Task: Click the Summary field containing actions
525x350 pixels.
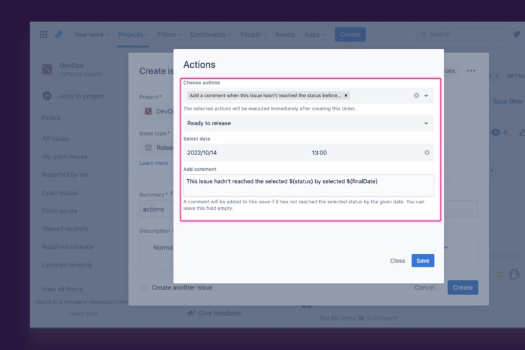Action: click(157, 209)
